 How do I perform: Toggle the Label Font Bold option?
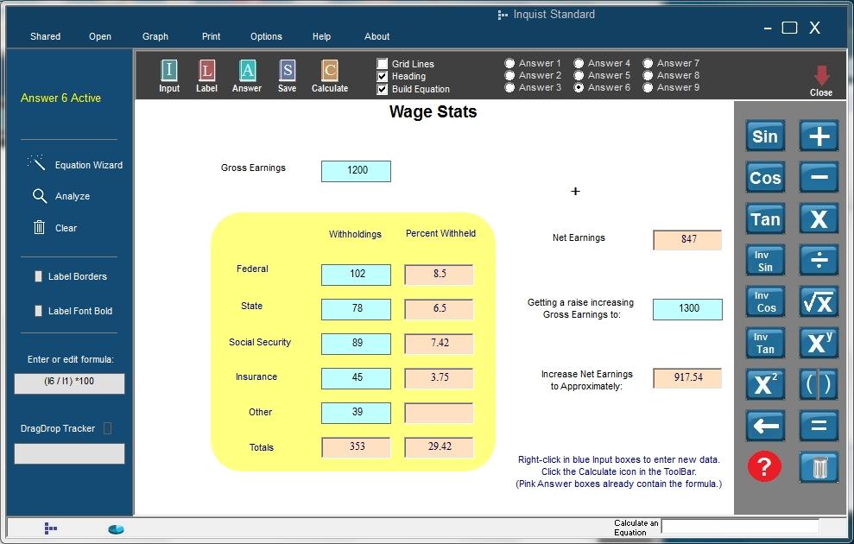click(x=38, y=310)
